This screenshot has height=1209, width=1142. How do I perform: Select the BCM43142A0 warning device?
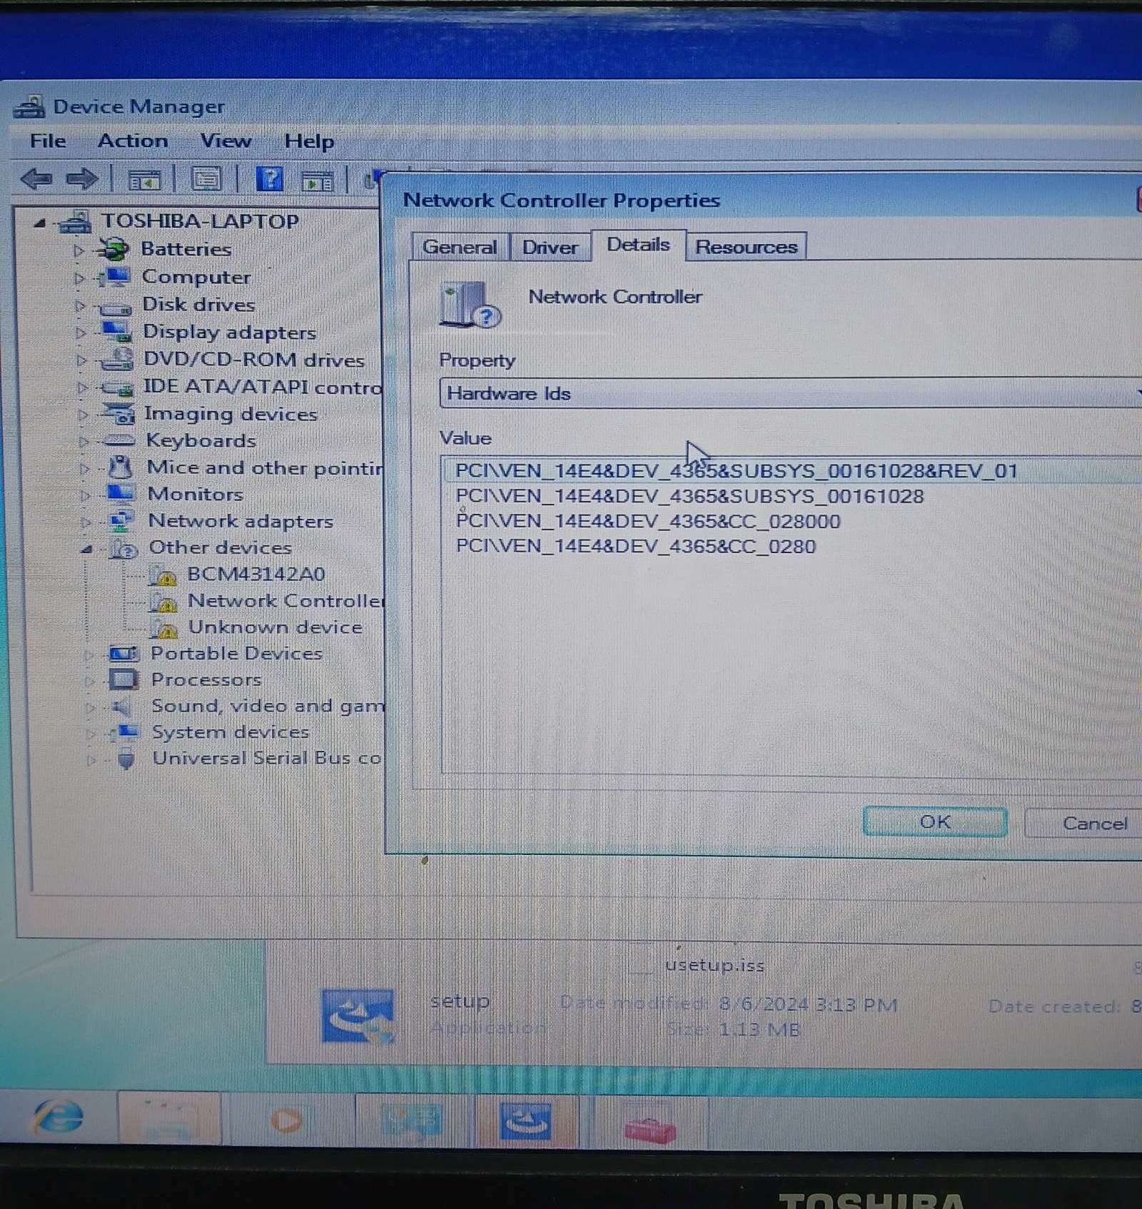pyautogui.click(x=255, y=574)
